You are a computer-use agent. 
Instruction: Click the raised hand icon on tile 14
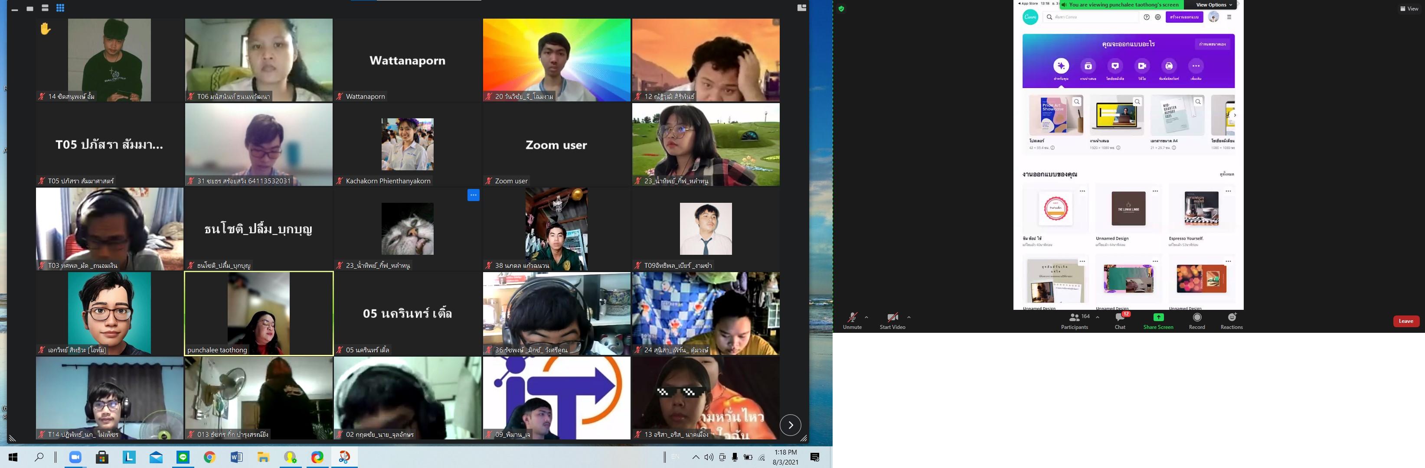tap(46, 28)
